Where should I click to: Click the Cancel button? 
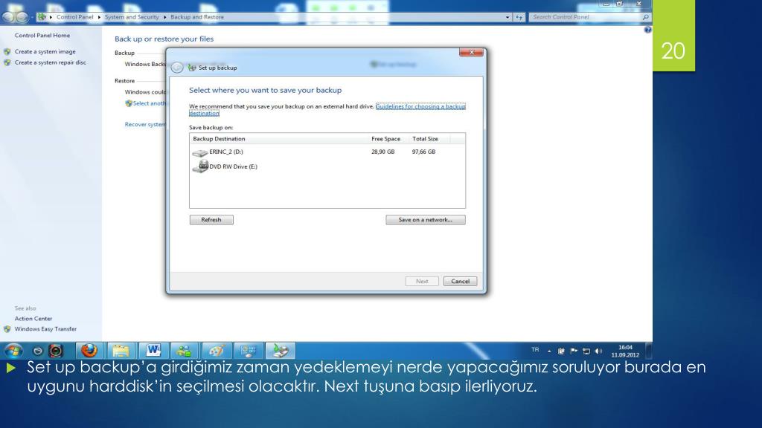pos(460,282)
